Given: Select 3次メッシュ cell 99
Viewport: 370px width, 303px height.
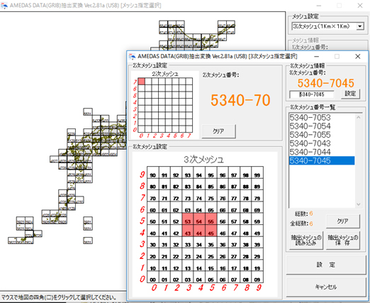Looking at the screenshot, I should pos(257,172).
